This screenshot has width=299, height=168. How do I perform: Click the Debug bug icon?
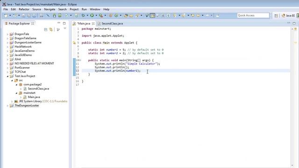click(83, 15)
